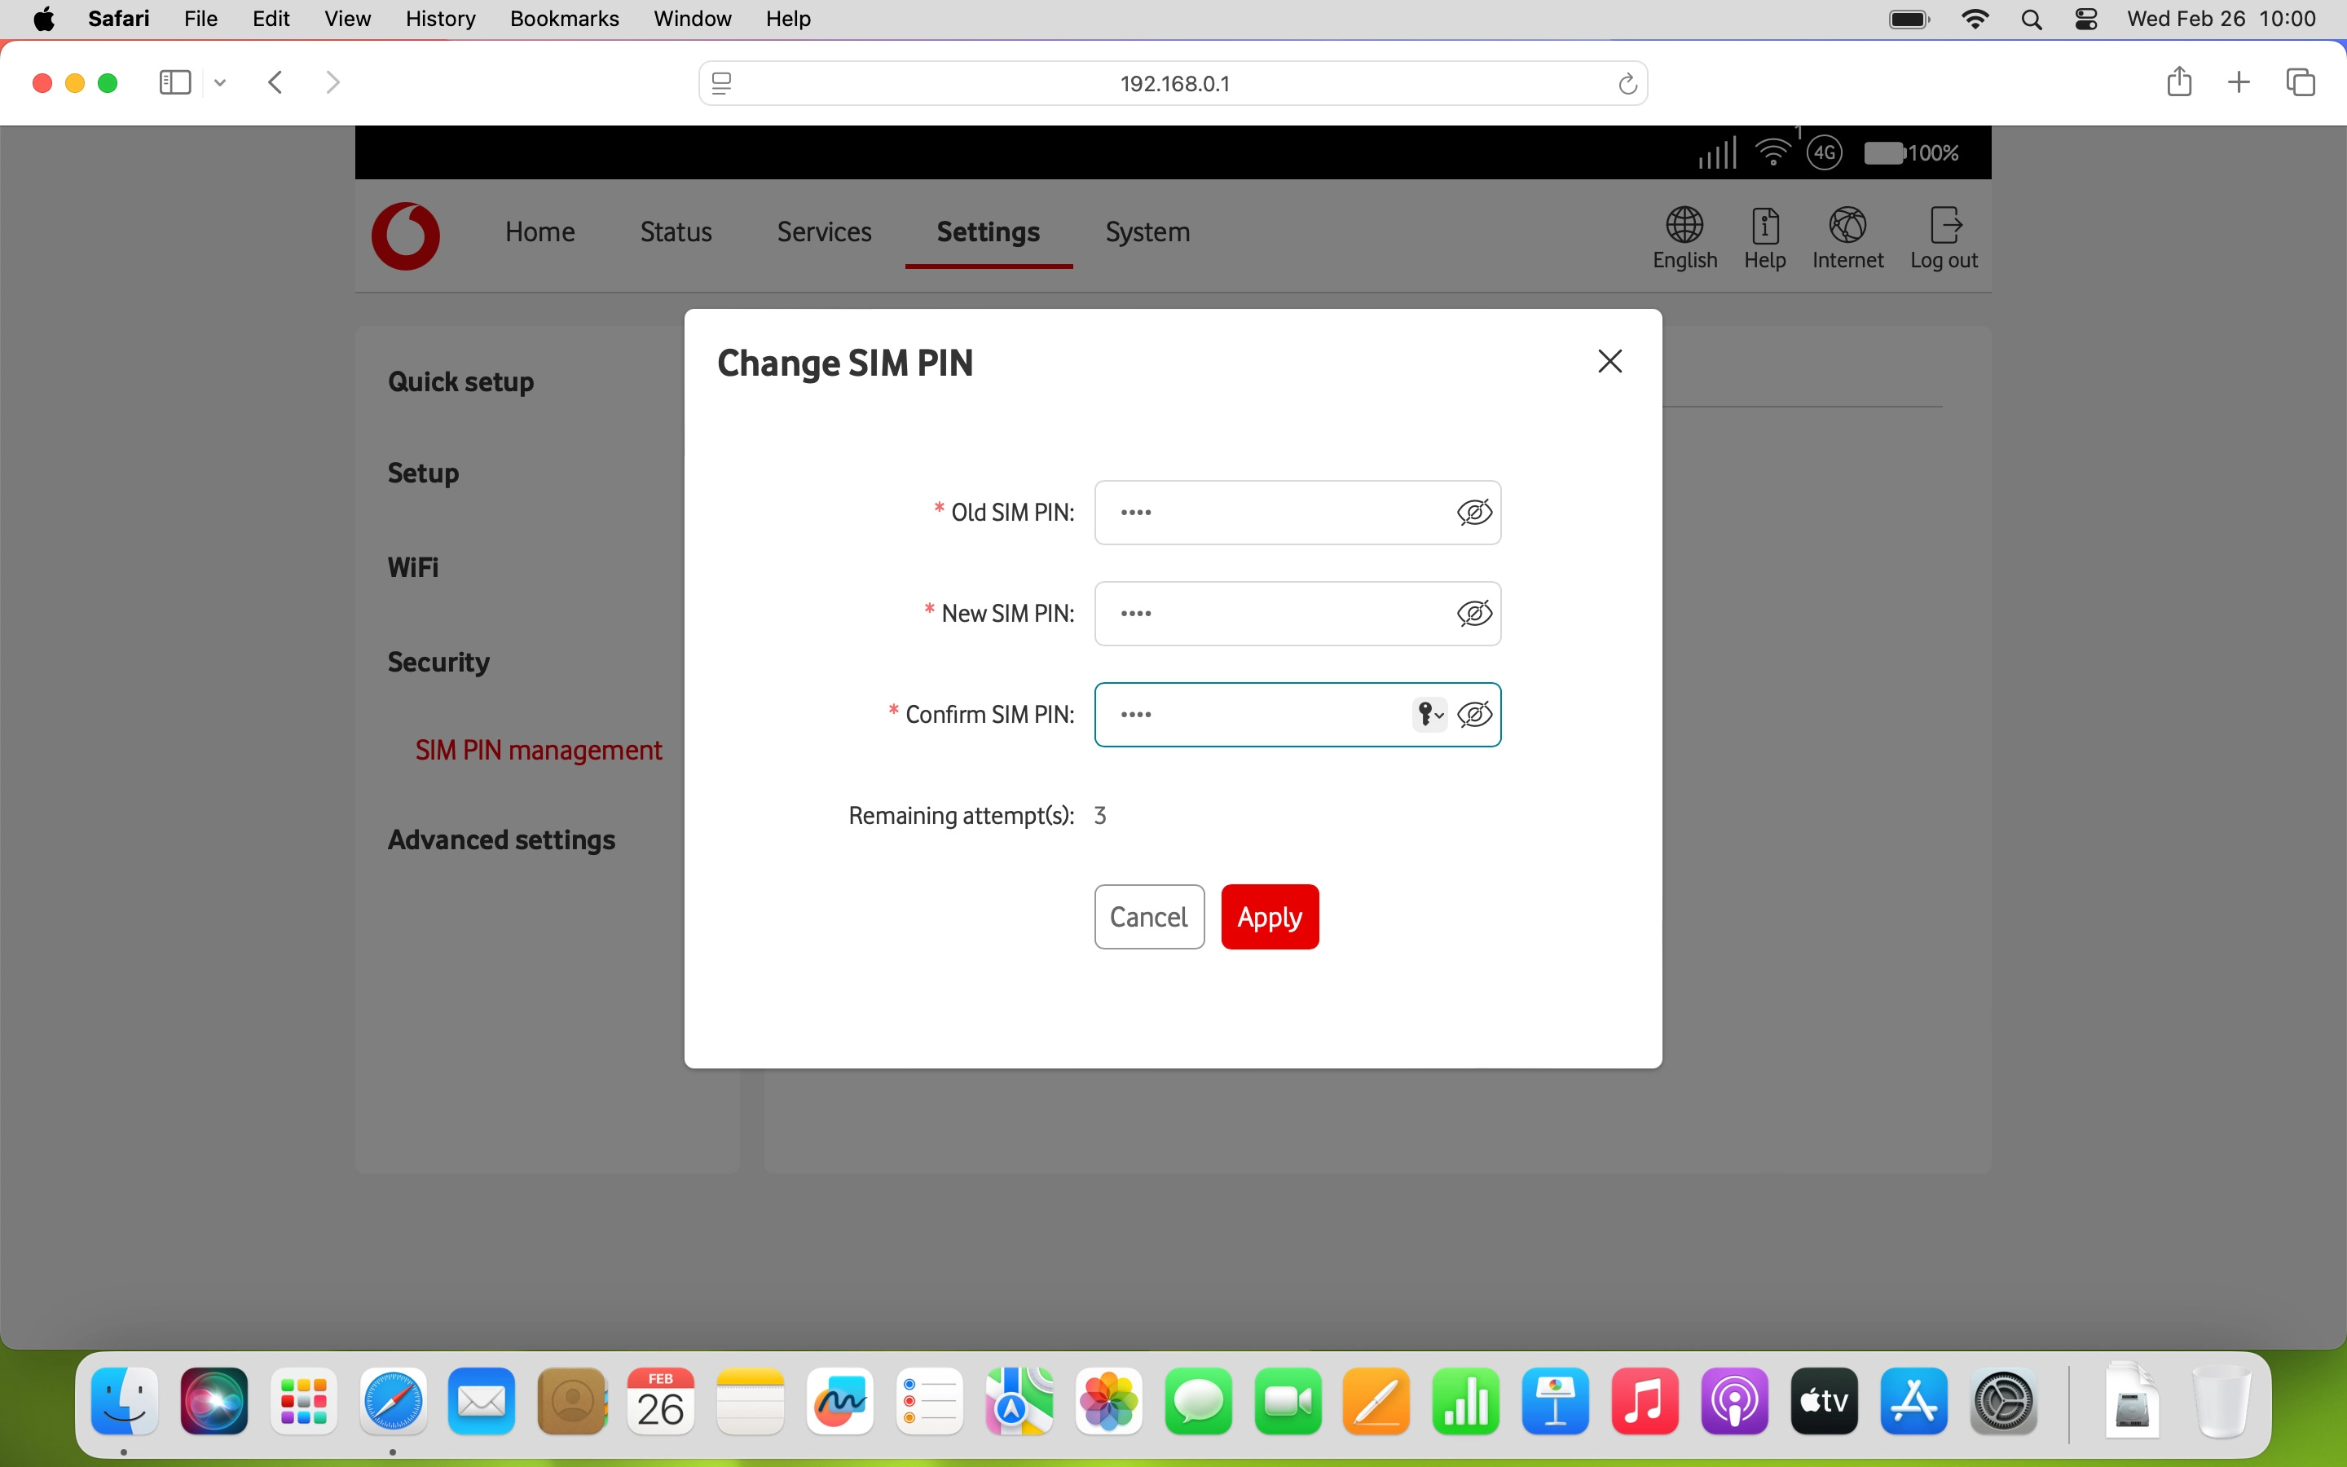Open Messages from the dock
Image resolution: width=2347 pixels, height=1467 pixels.
point(1198,1401)
